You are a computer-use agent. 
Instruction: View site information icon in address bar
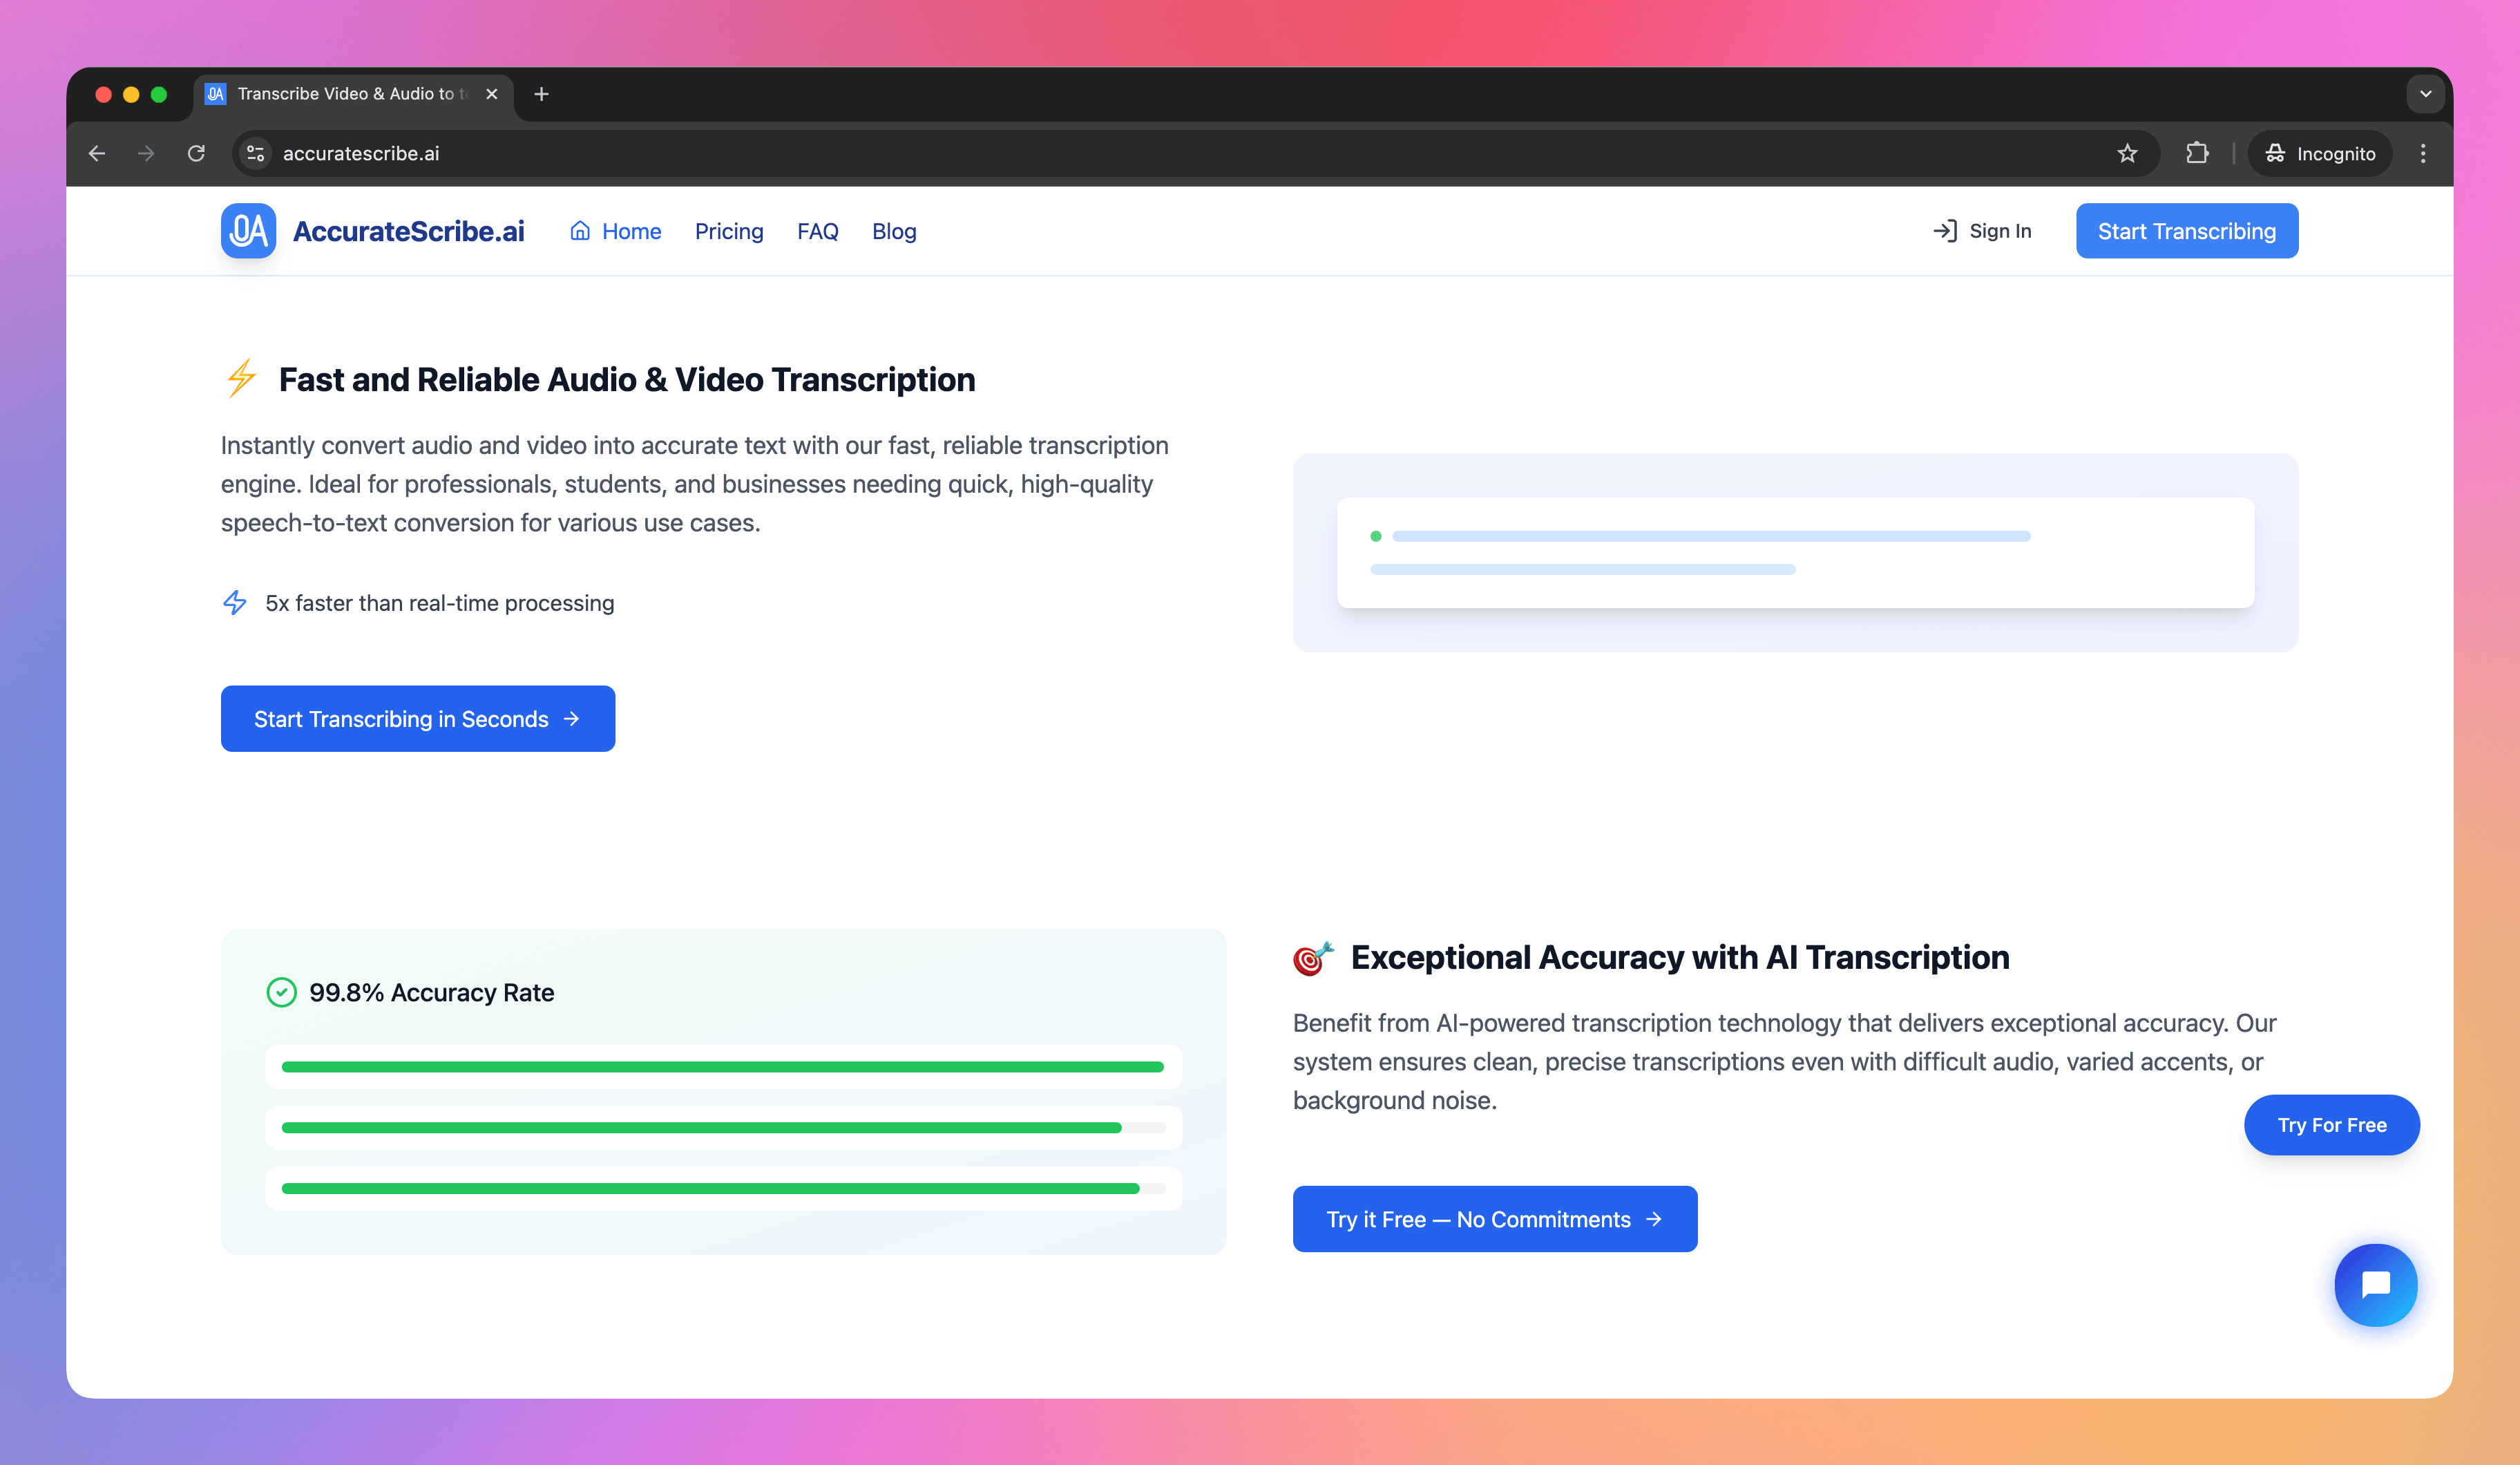[256, 153]
